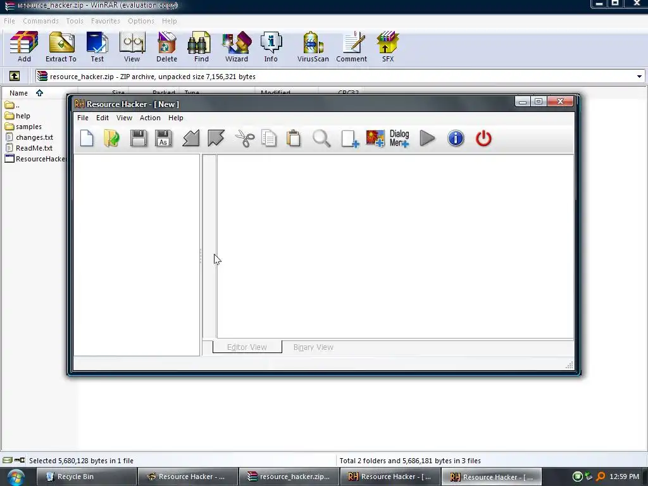The height and width of the screenshot is (486, 648).
Task: Open WinRAR Wizard icon
Action: tap(237, 47)
